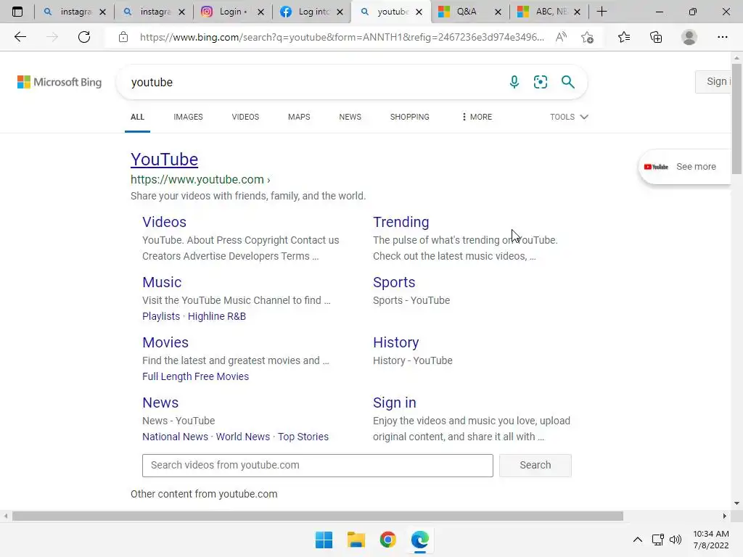Click the magnifier search icon
Image resolution: width=743 pixels, height=557 pixels.
pyautogui.click(x=567, y=82)
